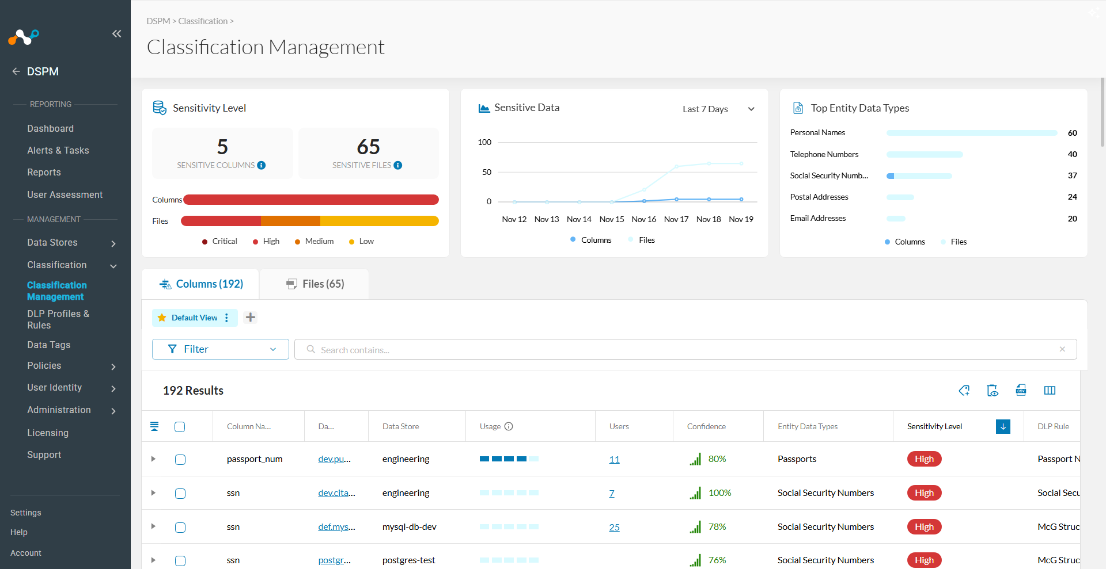Collapse the left sidebar with double chevron

(x=117, y=34)
